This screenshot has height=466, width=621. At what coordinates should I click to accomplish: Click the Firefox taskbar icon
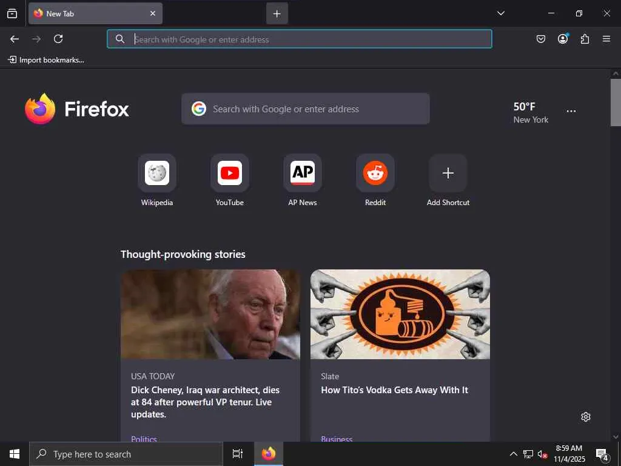coord(269,454)
